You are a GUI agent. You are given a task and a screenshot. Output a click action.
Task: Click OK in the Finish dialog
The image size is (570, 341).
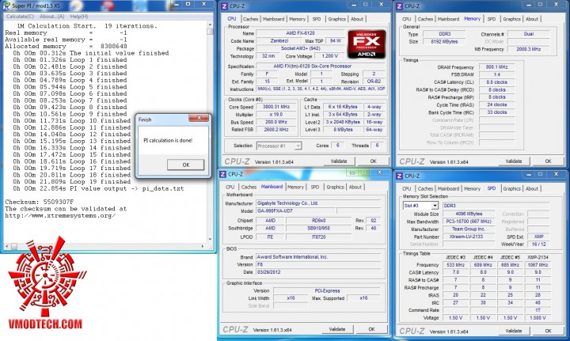186,165
